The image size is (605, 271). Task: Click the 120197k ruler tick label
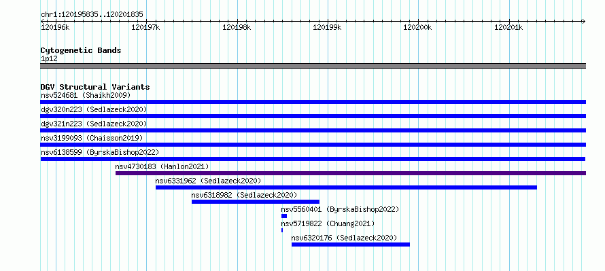click(146, 27)
